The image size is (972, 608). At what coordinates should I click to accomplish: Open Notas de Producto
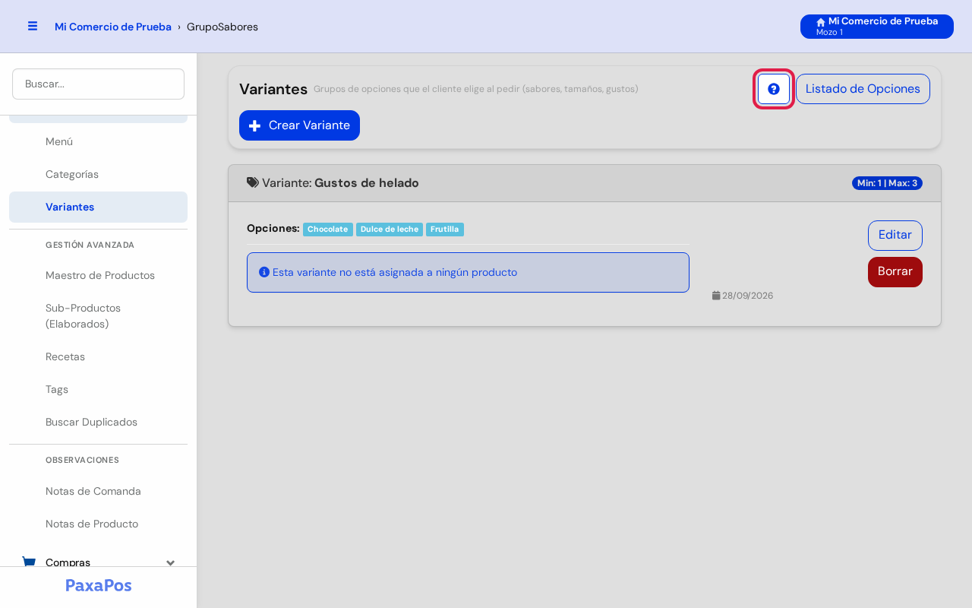coord(98,524)
